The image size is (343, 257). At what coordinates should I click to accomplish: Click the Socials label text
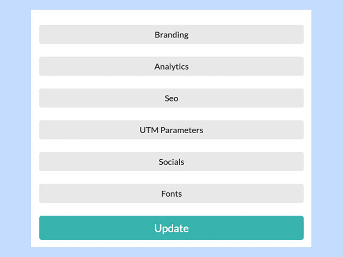[171, 162]
